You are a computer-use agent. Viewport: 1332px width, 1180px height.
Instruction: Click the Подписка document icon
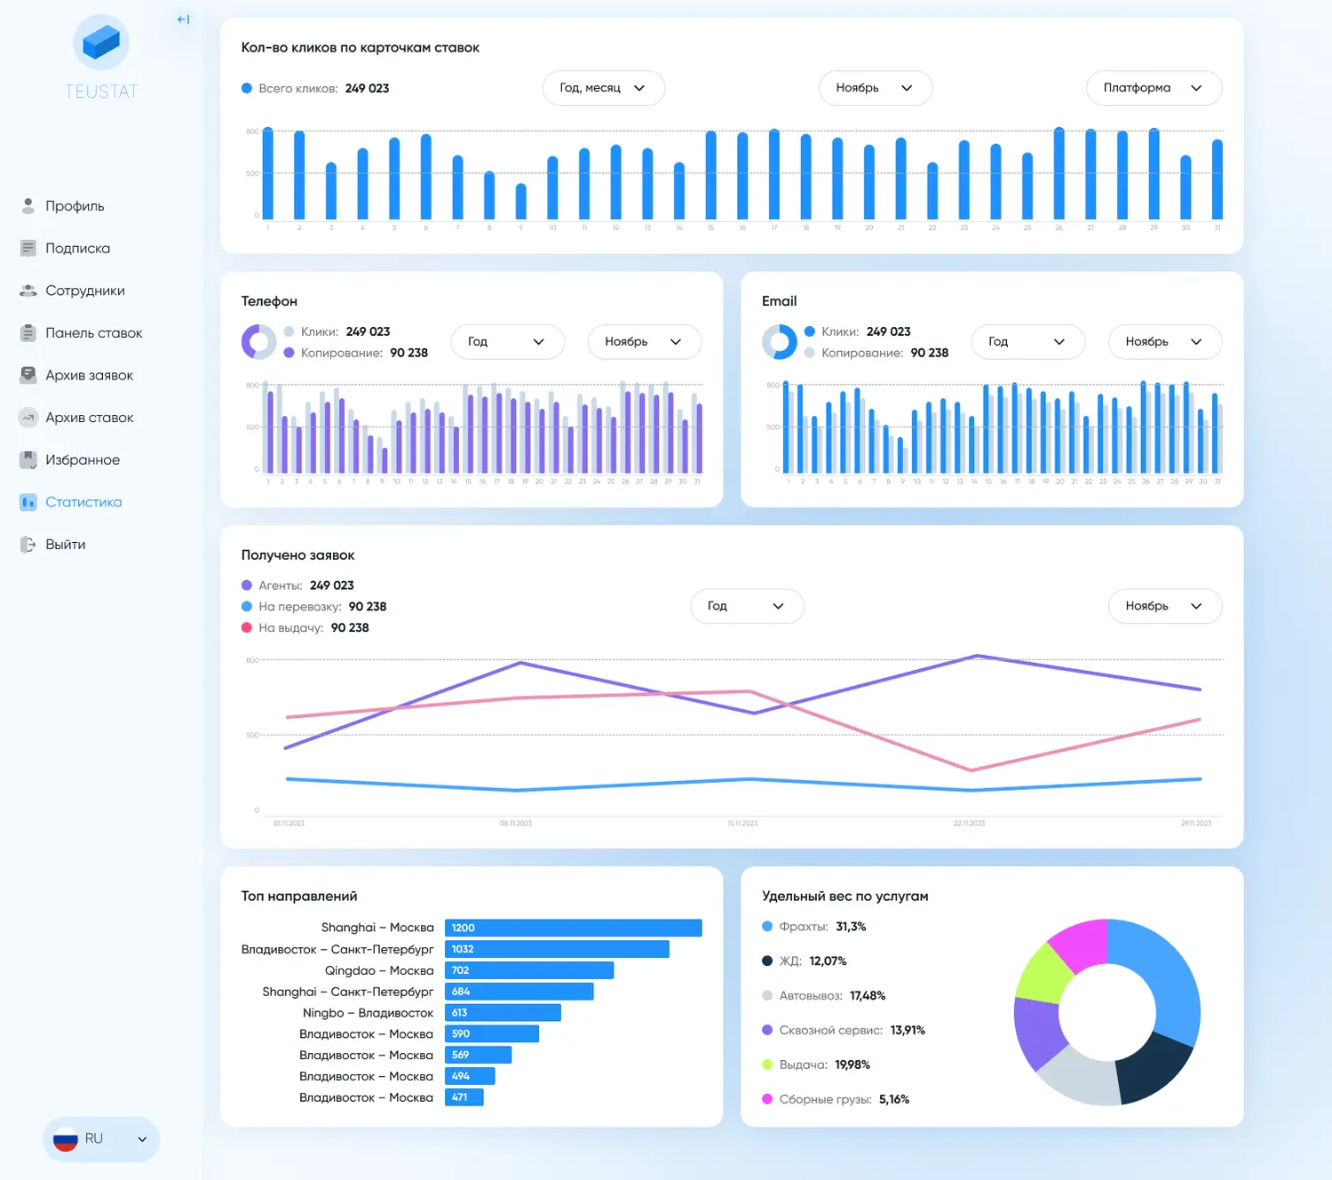coord(28,249)
